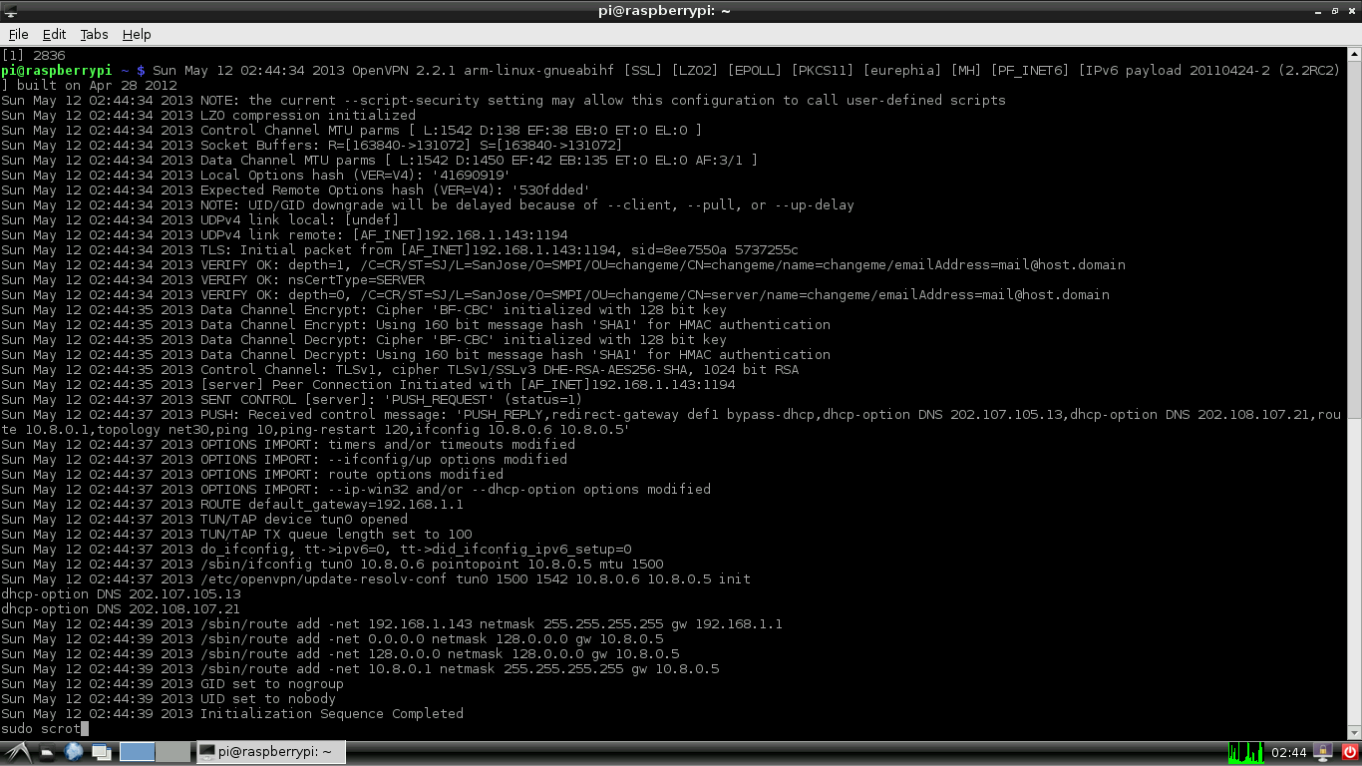Open the File menu
This screenshot has height=766, width=1362.
coord(18,34)
